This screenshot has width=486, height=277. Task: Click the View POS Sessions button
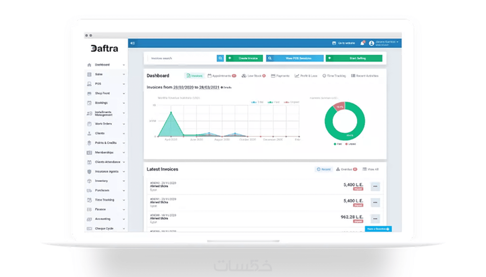tap(295, 58)
